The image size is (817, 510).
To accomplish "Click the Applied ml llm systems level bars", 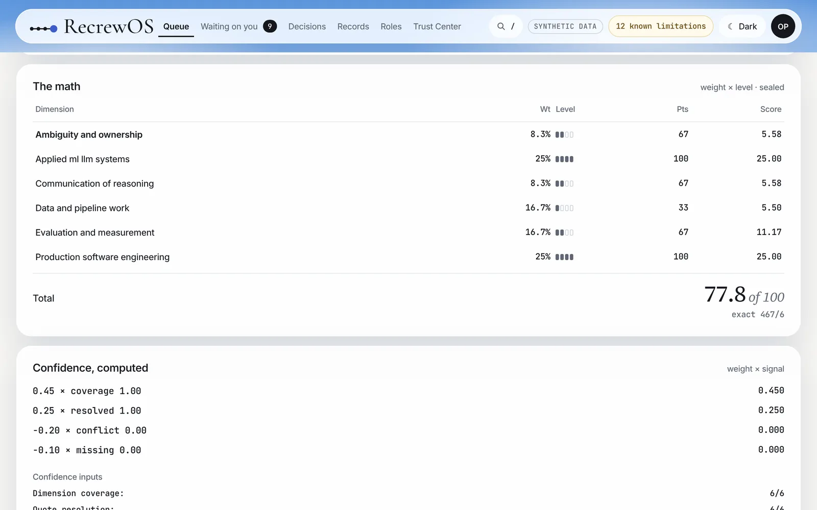I will (564, 159).
